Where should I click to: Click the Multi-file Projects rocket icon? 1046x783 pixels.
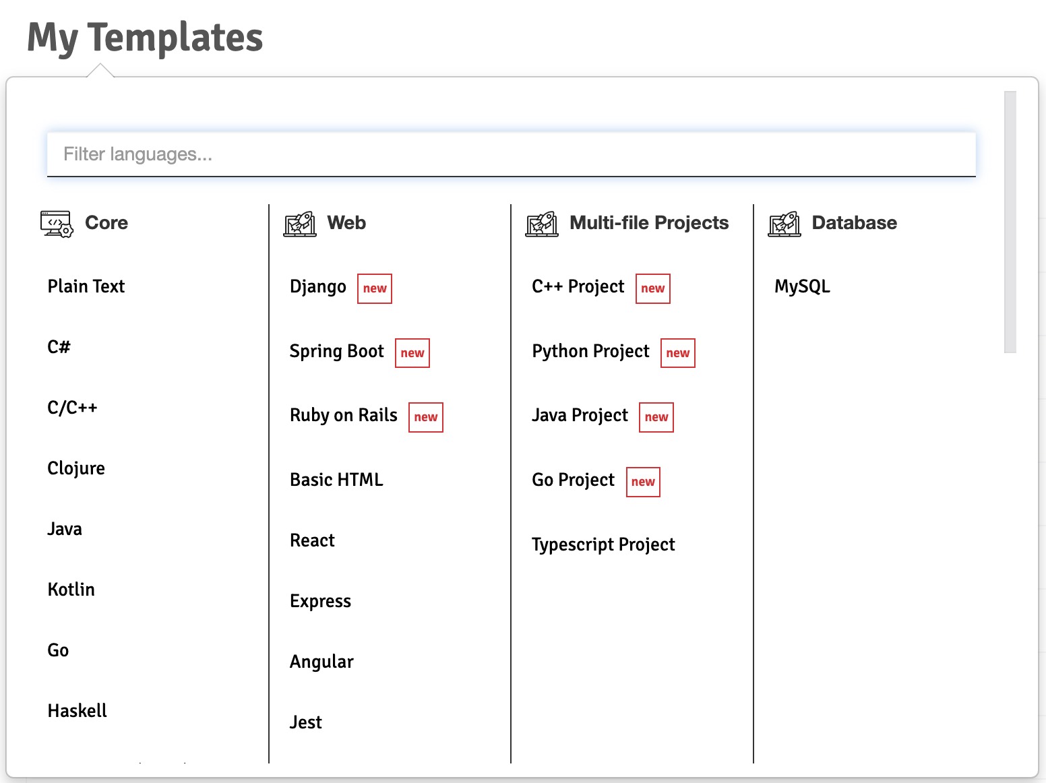[542, 224]
